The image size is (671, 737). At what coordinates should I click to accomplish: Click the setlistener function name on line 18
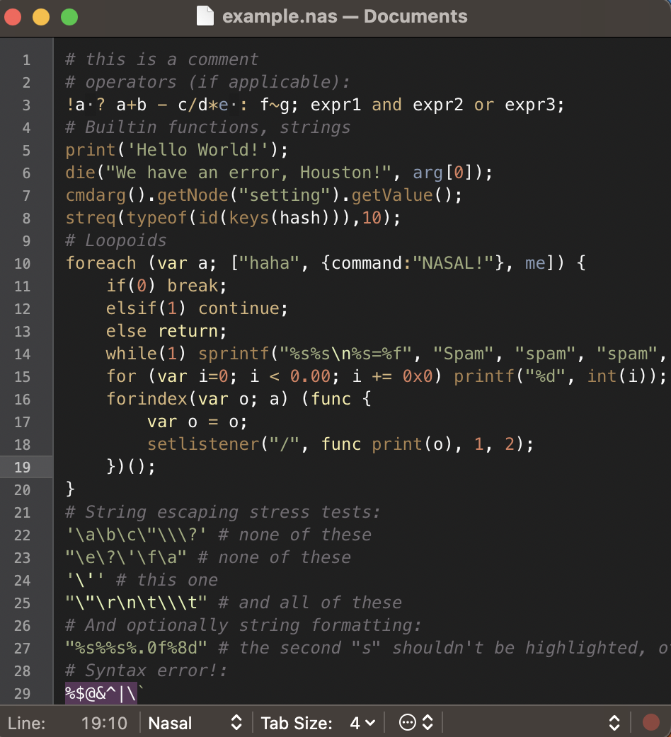[x=204, y=444]
